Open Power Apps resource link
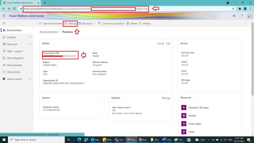This screenshot has width=254, height=143. (x=195, y=124)
